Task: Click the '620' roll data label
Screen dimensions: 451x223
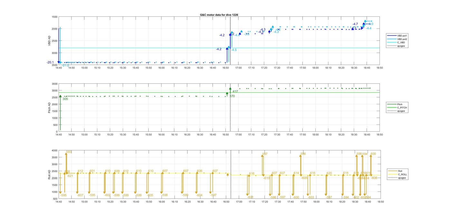Action: coord(329,173)
